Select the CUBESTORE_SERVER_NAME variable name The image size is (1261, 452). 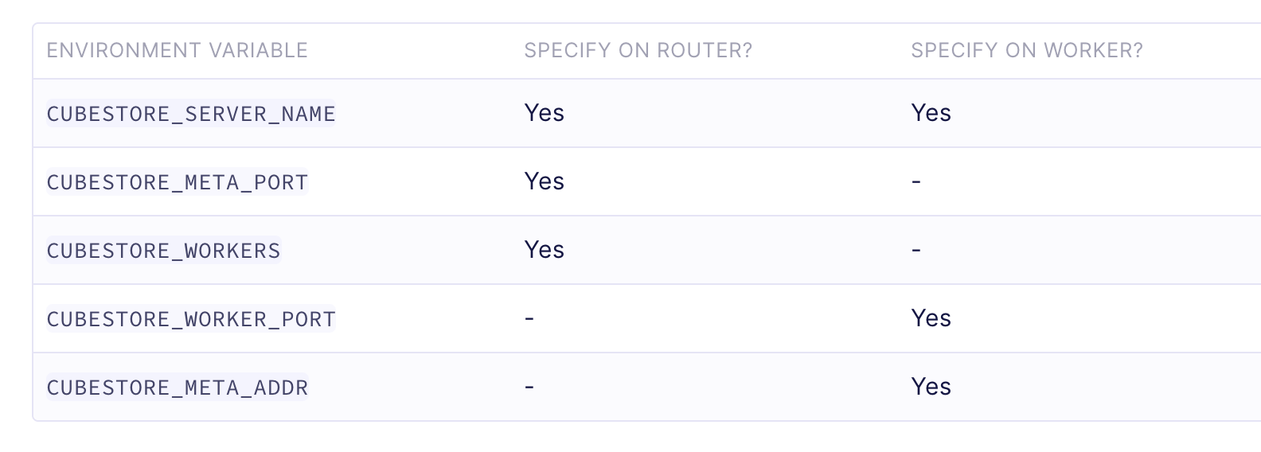(191, 114)
